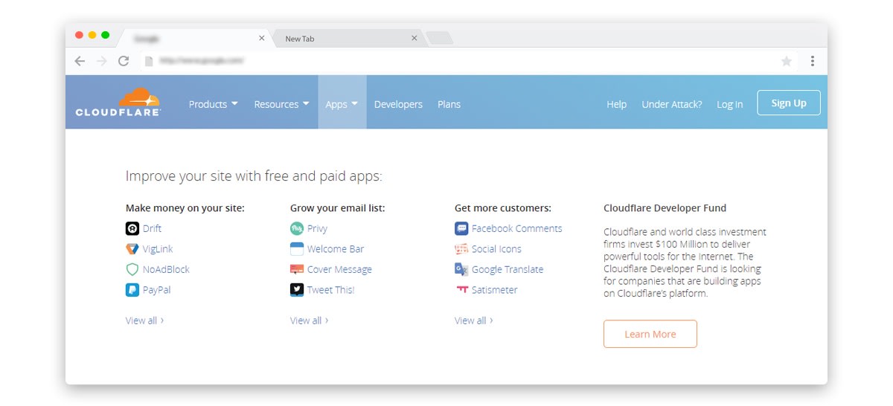Click the Google Translate icon
Viewport: 893px width, 406px height.
point(461,270)
